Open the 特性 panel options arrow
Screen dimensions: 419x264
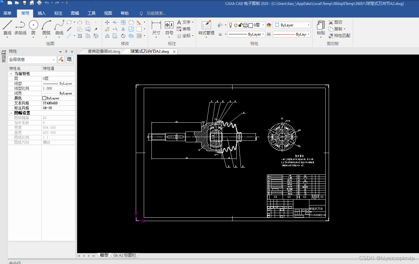61,52
